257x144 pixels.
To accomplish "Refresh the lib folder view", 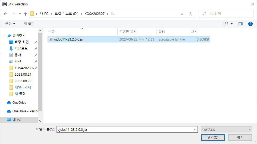I will pos(191,14).
